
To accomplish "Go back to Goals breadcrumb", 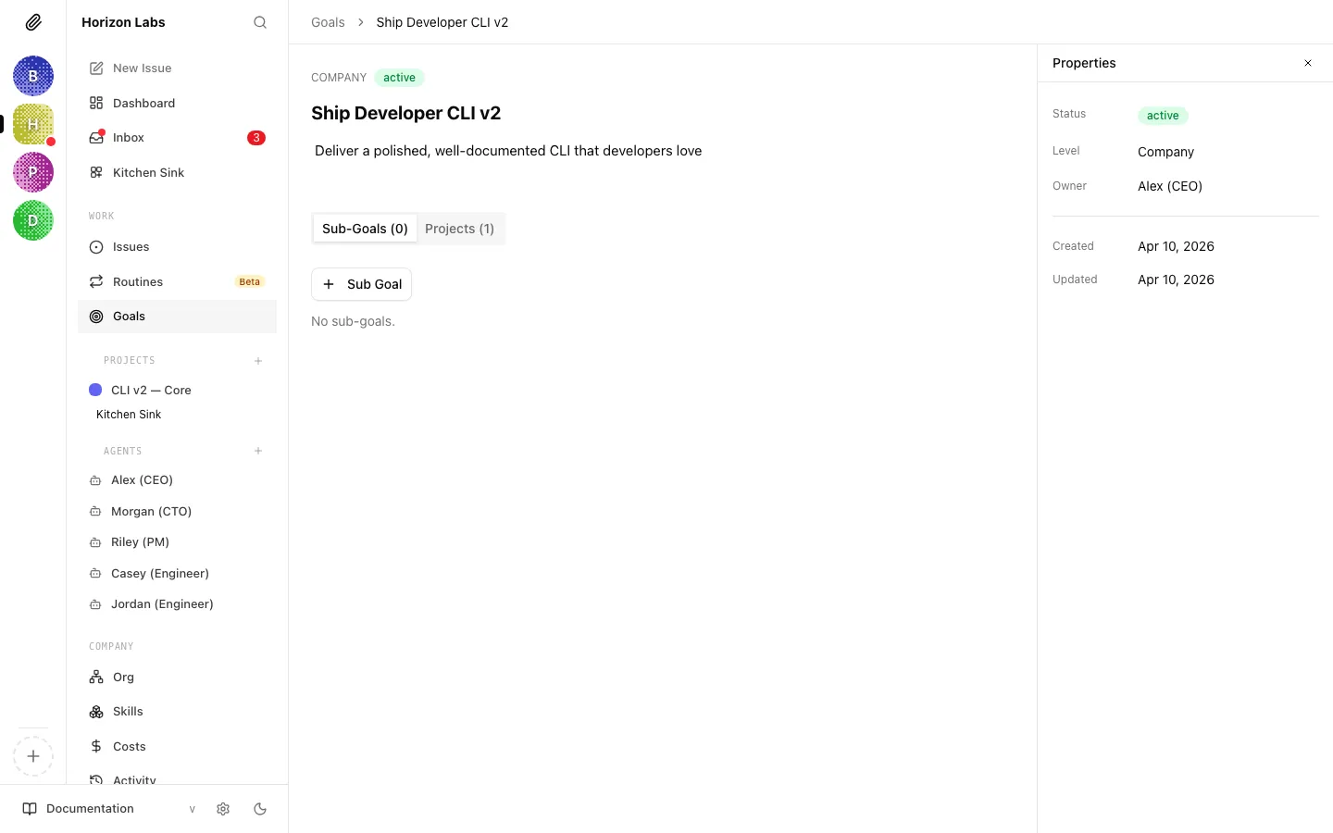I will pyautogui.click(x=328, y=22).
